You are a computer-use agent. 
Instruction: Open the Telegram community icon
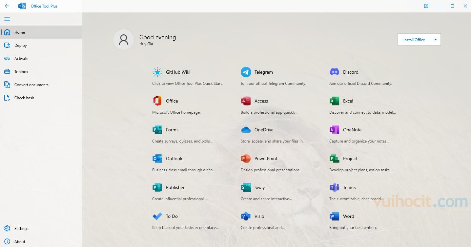[x=246, y=72]
